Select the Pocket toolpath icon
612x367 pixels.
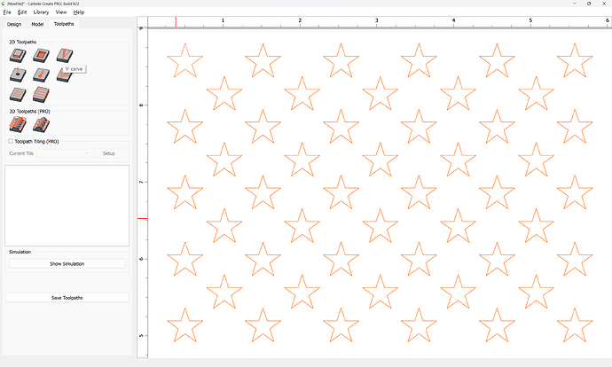pos(40,56)
